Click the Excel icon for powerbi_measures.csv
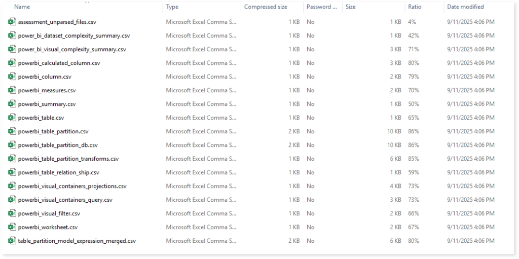Image resolution: width=519 pixels, height=259 pixels. coord(12,90)
